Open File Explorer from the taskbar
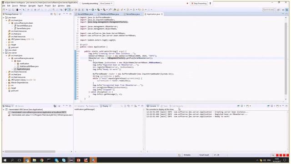Screen dimensions: 291x164 pos(35,160)
